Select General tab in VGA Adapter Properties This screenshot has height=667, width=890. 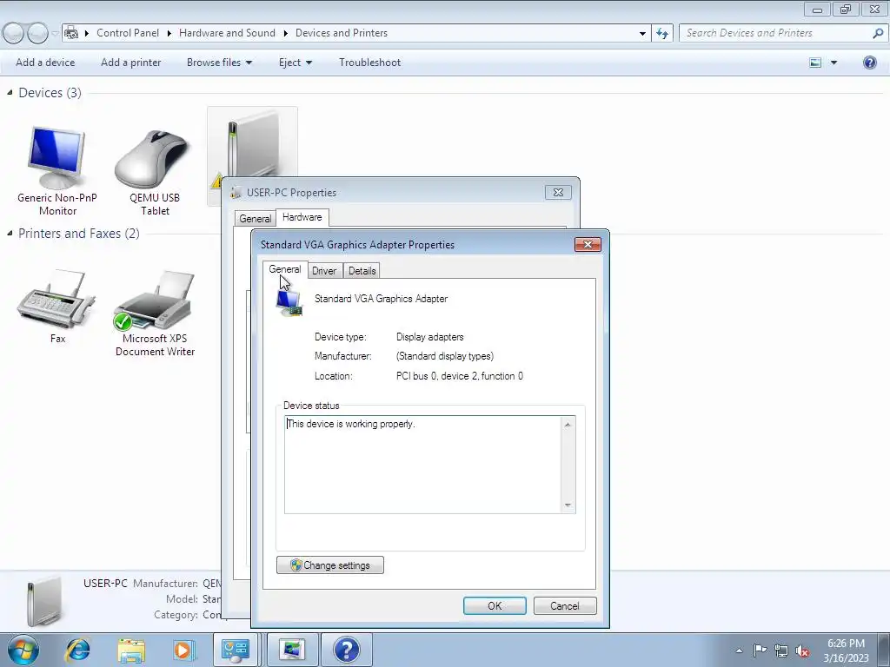(285, 269)
